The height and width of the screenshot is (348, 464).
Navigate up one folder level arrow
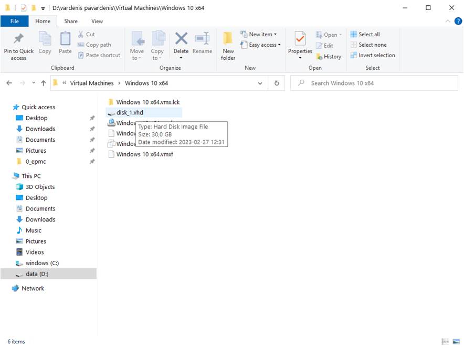(44, 83)
